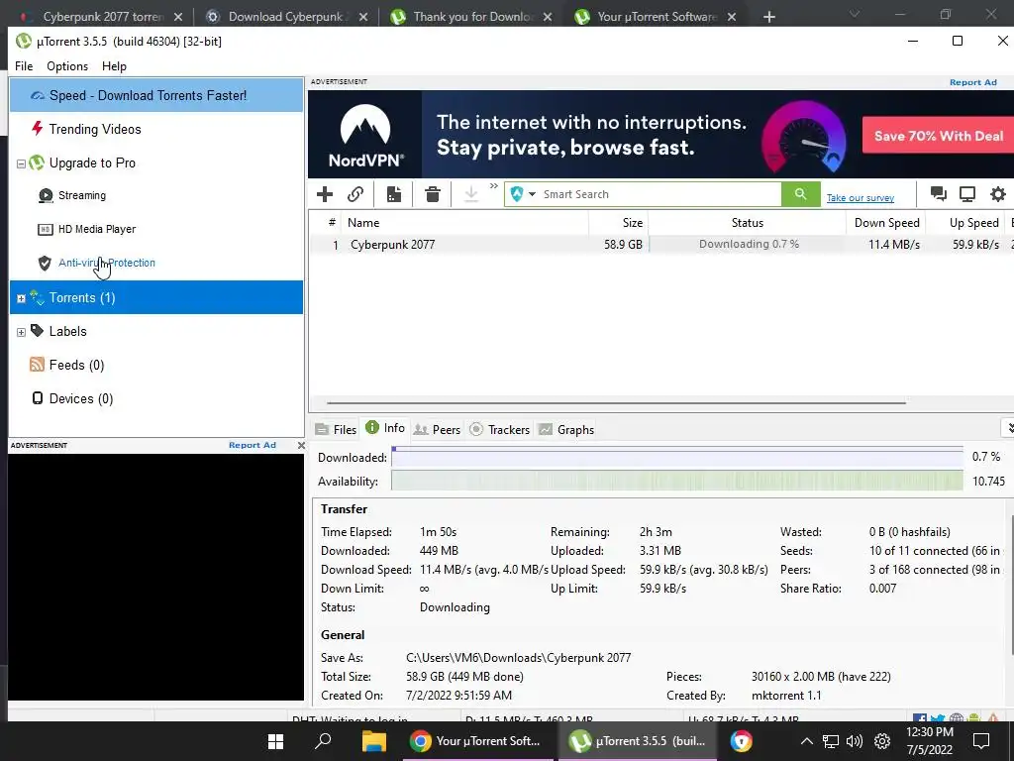The width and height of the screenshot is (1014, 761).
Task: Click Report Ad in the sidebar advertisement
Action: tap(253, 445)
